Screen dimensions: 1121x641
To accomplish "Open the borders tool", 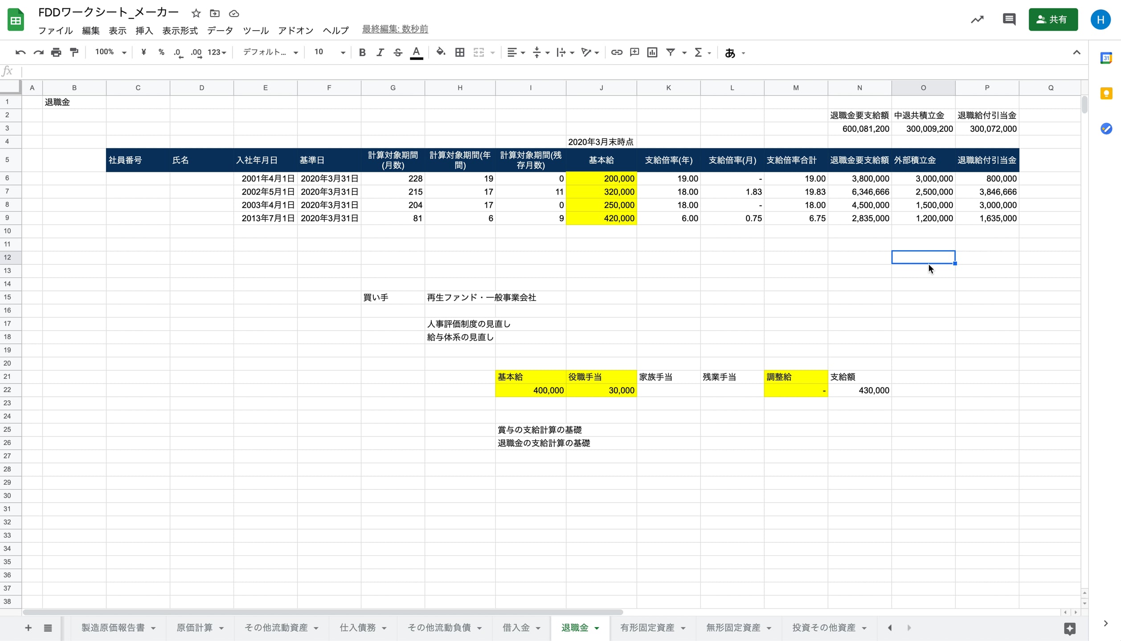I will [459, 53].
